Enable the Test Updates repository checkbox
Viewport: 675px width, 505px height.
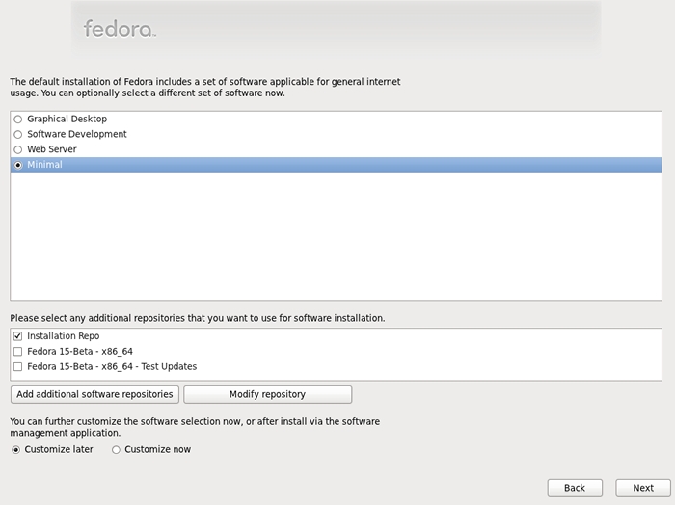point(17,366)
